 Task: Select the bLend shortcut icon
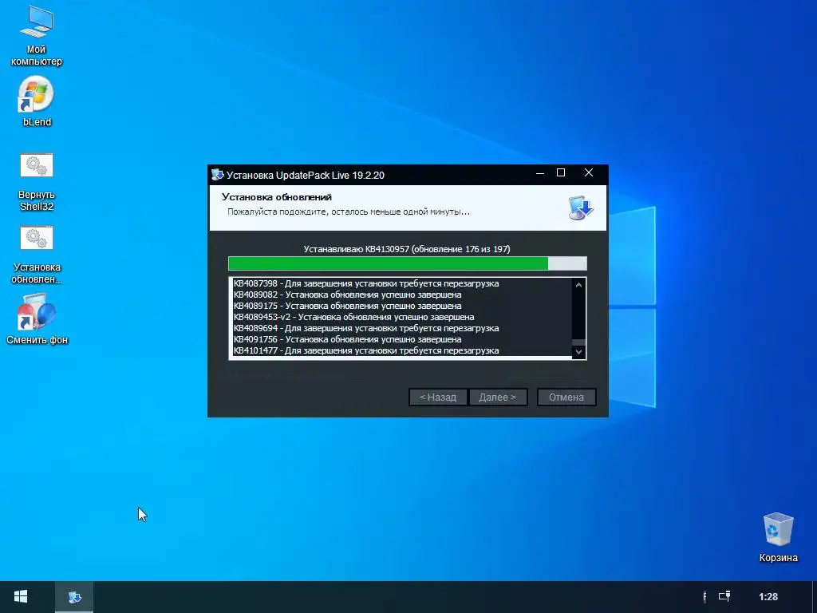pyautogui.click(x=37, y=101)
